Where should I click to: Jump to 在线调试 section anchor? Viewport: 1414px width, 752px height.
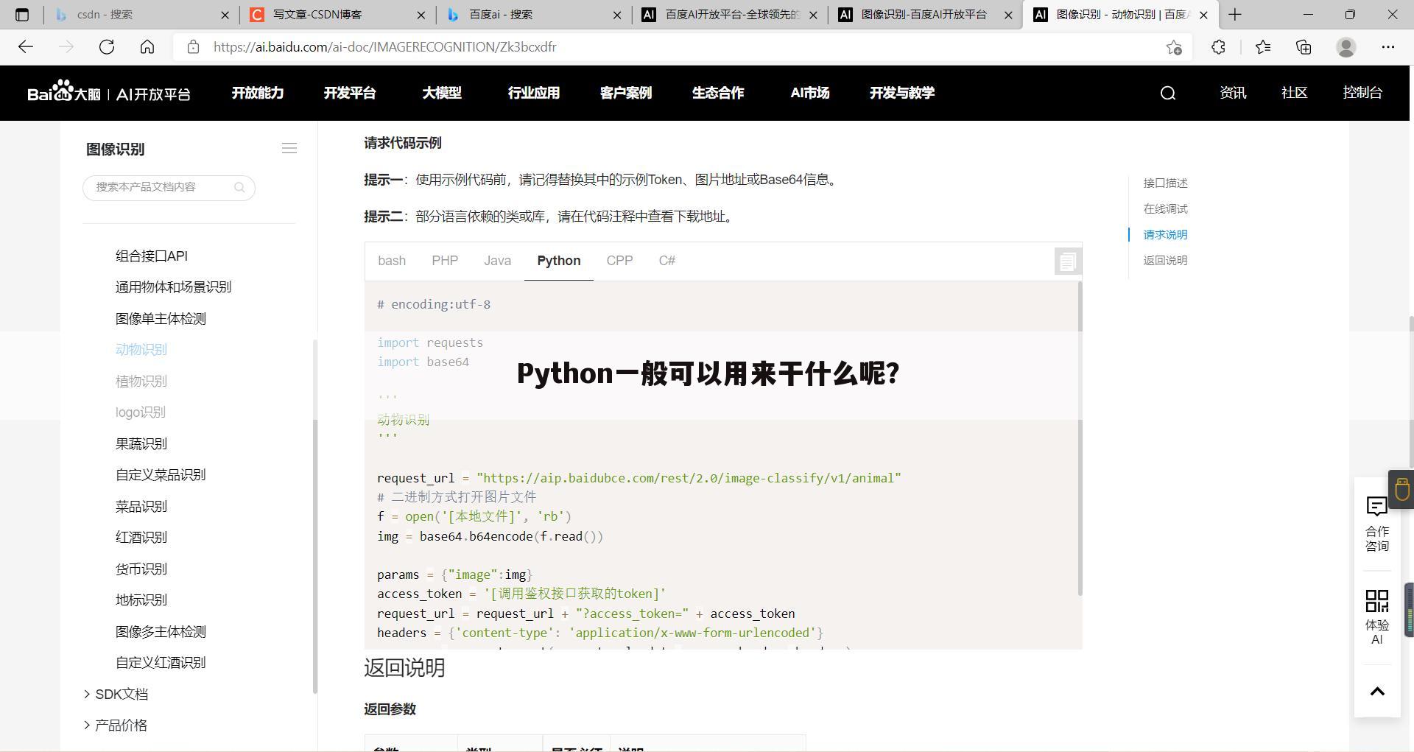1165,209
